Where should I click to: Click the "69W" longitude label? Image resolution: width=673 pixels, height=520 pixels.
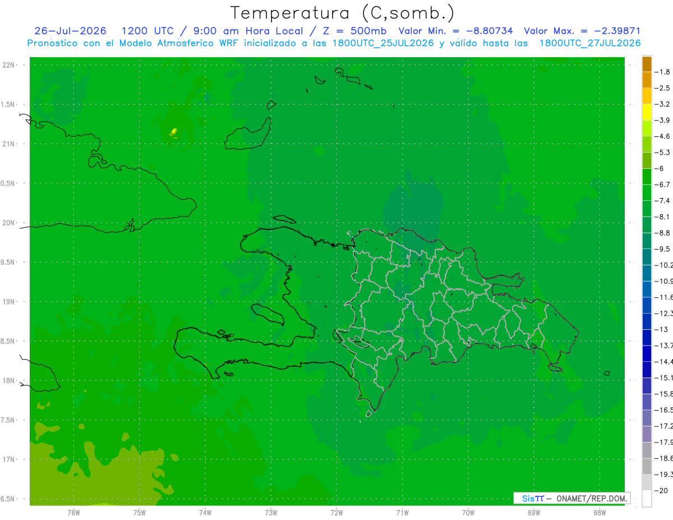click(534, 513)
